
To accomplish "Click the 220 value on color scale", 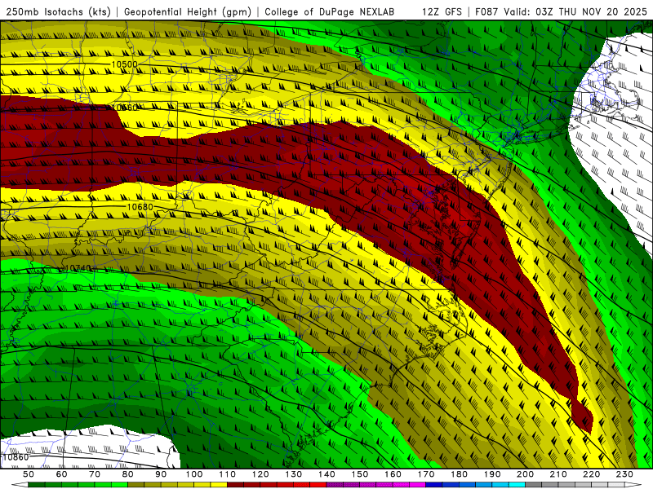I will (x=591, y=474).
